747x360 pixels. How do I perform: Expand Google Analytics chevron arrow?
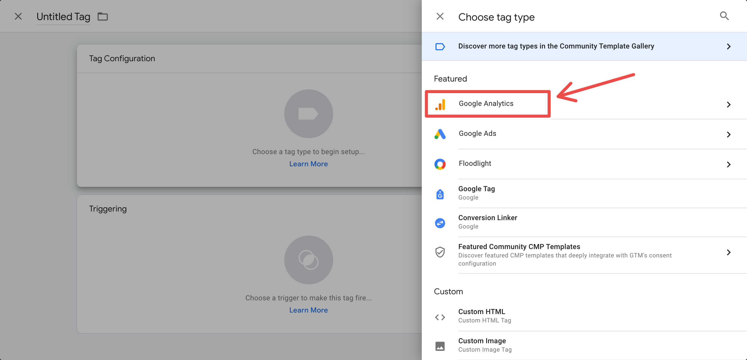729,104
